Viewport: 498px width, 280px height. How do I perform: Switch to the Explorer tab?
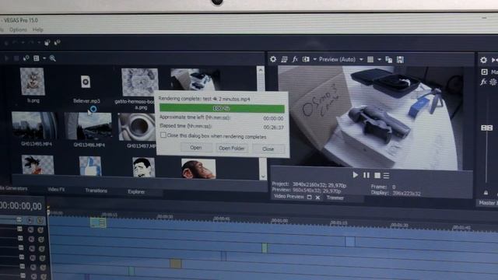click(x=136, y=192)
